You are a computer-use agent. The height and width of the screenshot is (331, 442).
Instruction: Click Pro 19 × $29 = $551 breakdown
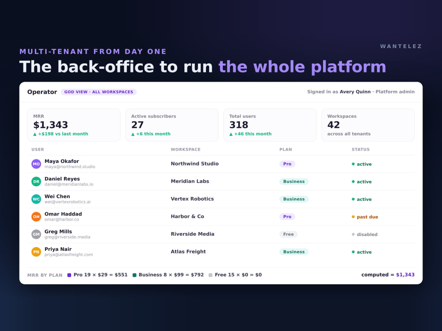point(98,275)
